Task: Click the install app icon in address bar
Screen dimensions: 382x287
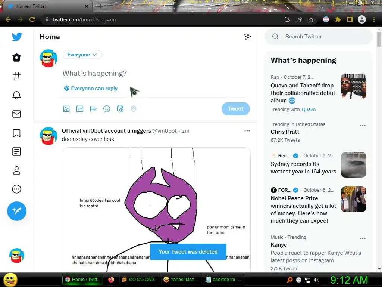Action: click(287, 19)
